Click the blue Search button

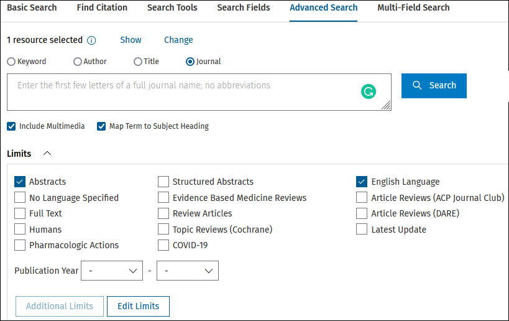(x=434, y=86)
